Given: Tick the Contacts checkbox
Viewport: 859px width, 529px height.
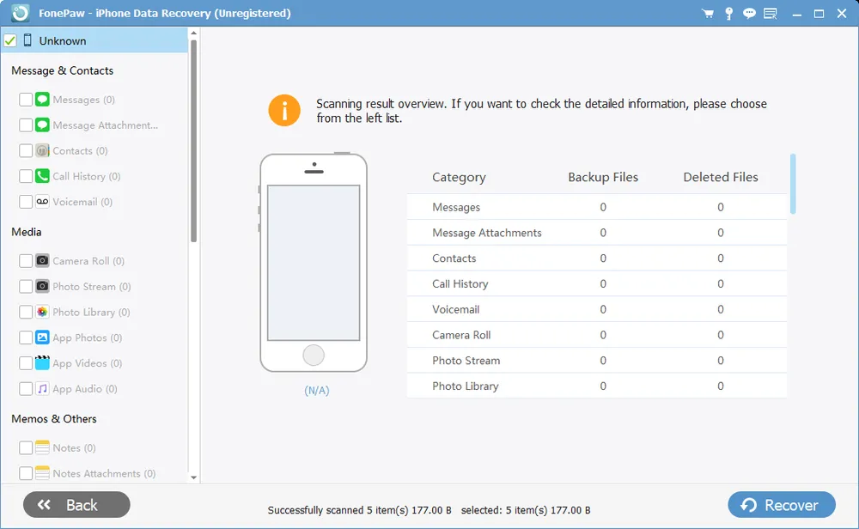Looking at the screenshot, I should pyautogui.click(x=26, y=150).
